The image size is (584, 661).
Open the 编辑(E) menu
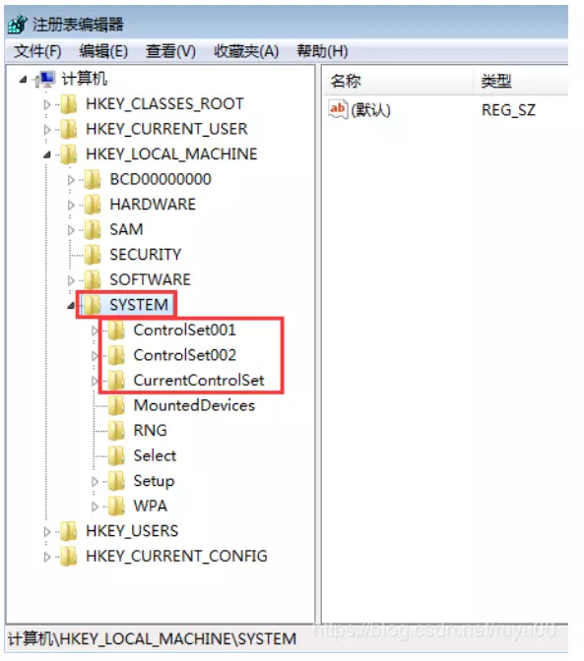coord(103,51)
